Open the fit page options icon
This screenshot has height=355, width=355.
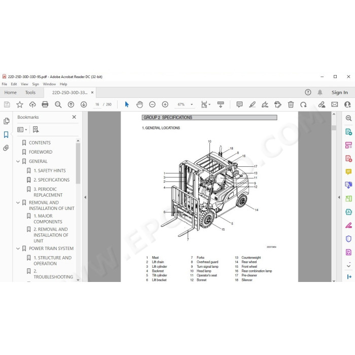[x=205, y=104]
